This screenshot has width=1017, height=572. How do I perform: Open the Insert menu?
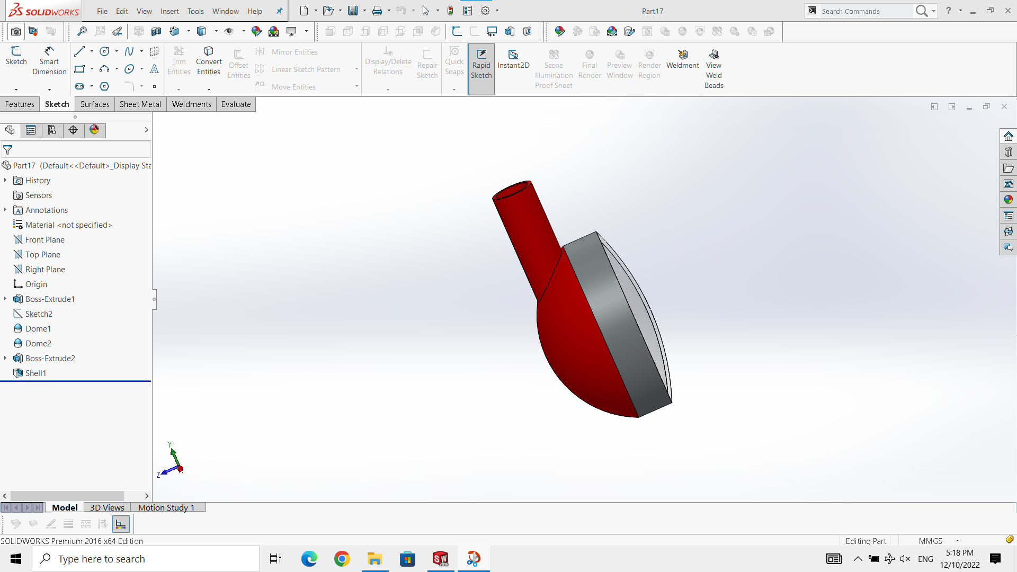click(x=169, y=11)
